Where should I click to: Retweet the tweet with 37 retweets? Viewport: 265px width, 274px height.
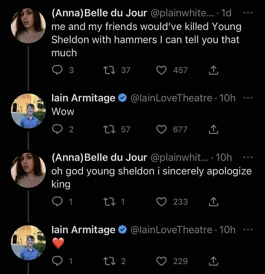109,70
